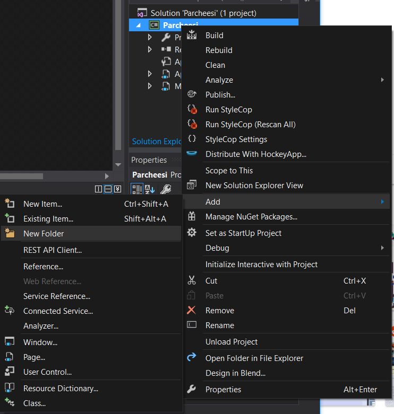The height and width of the screenshot is (414, 394).
Task: Click the editor's horizontal scrollbar right arrow
Action: click(x=107, y=177)
